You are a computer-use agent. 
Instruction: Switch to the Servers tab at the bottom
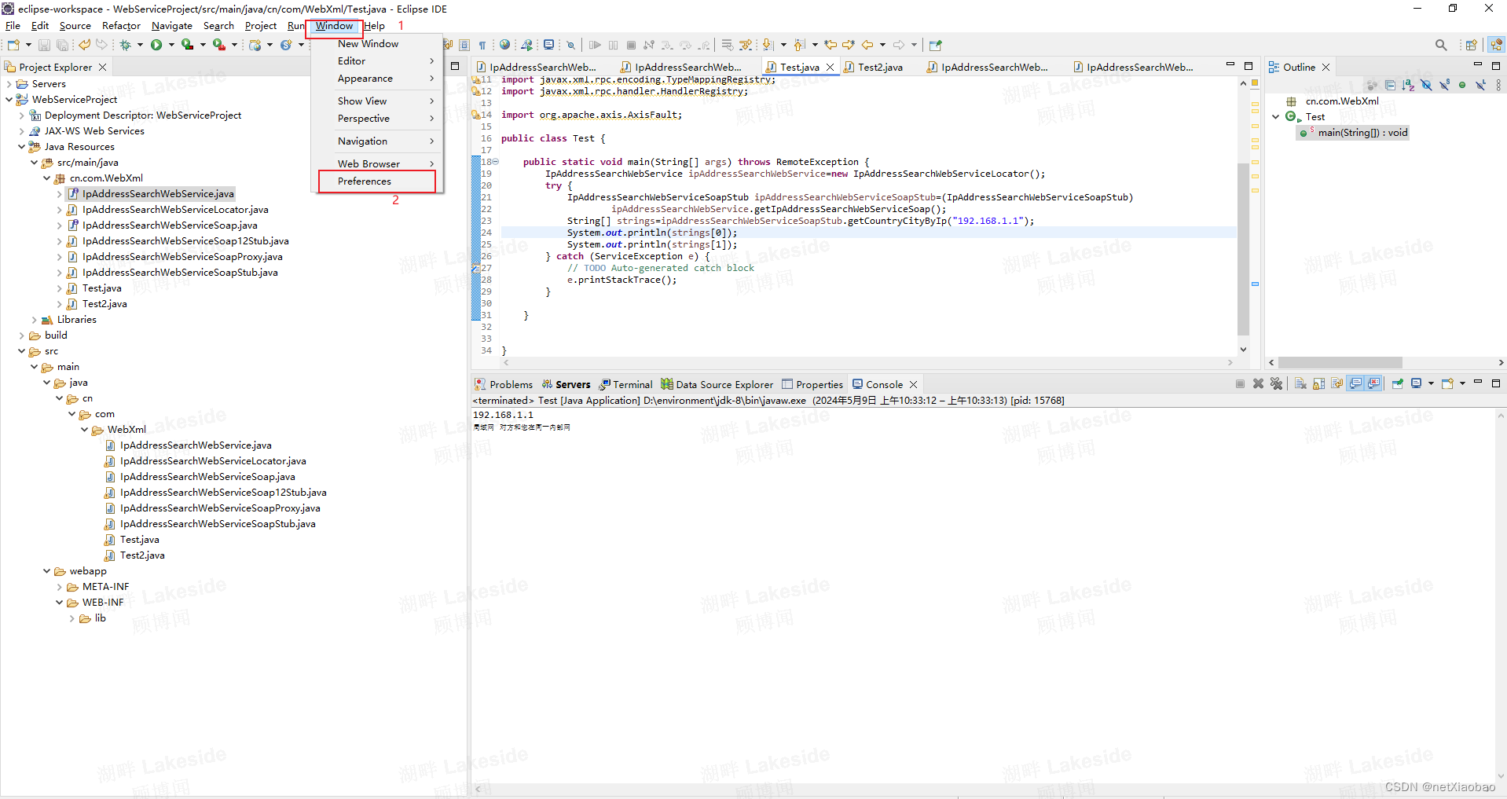[573, 384]
